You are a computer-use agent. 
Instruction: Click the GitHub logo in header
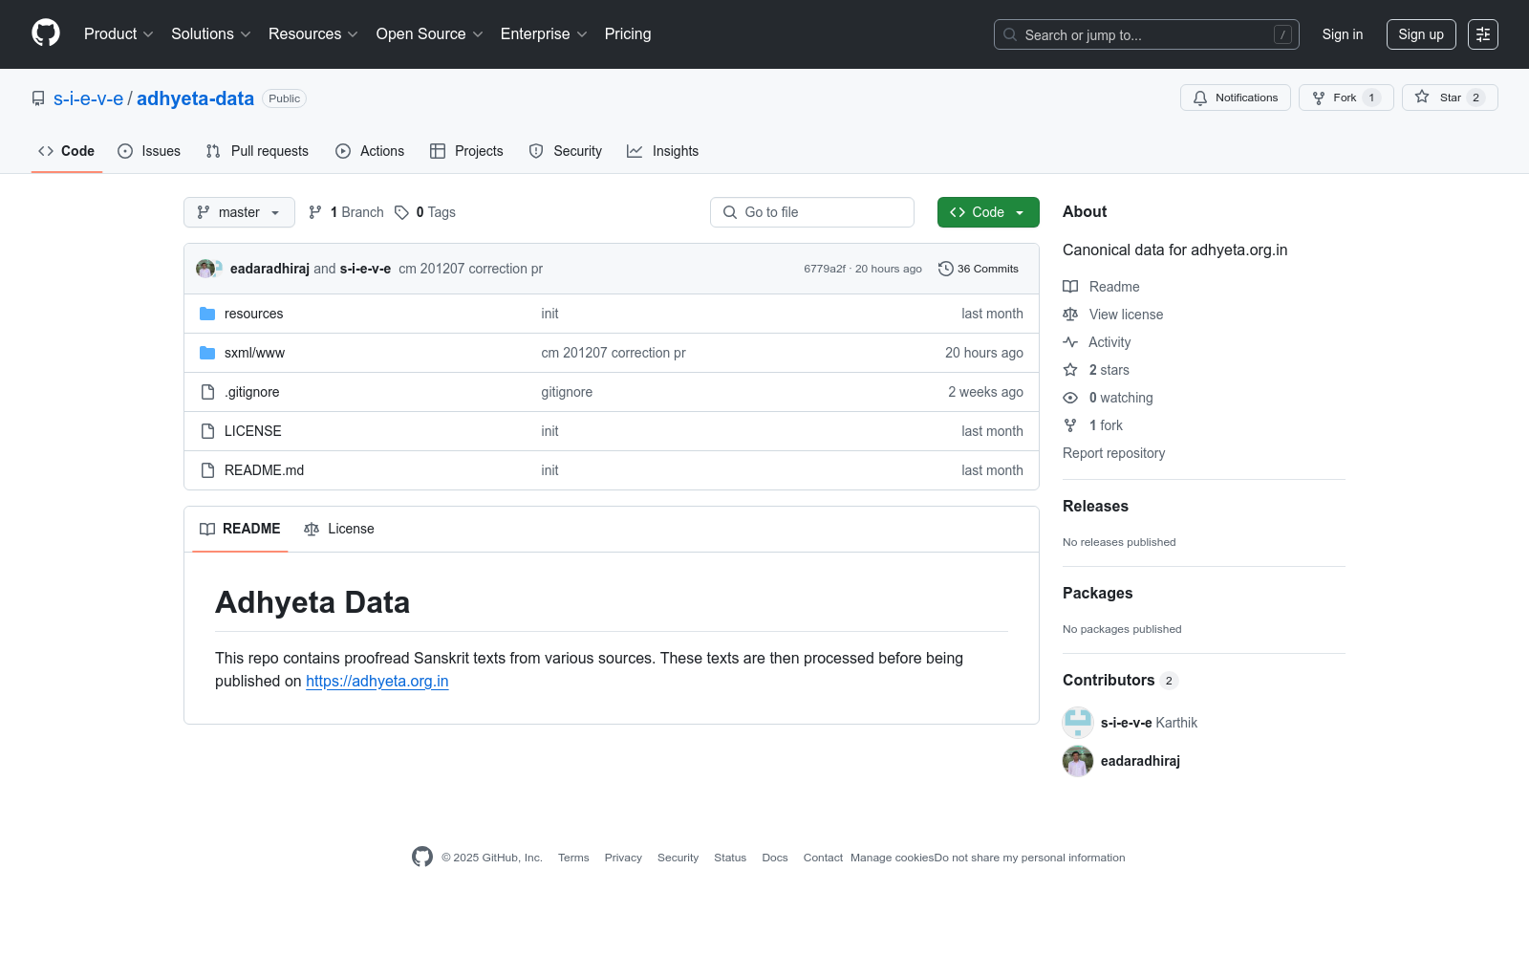click(x=46, y=33)
